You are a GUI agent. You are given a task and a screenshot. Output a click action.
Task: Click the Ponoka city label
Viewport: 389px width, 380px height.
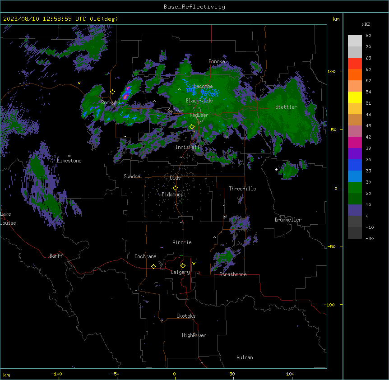217,61
